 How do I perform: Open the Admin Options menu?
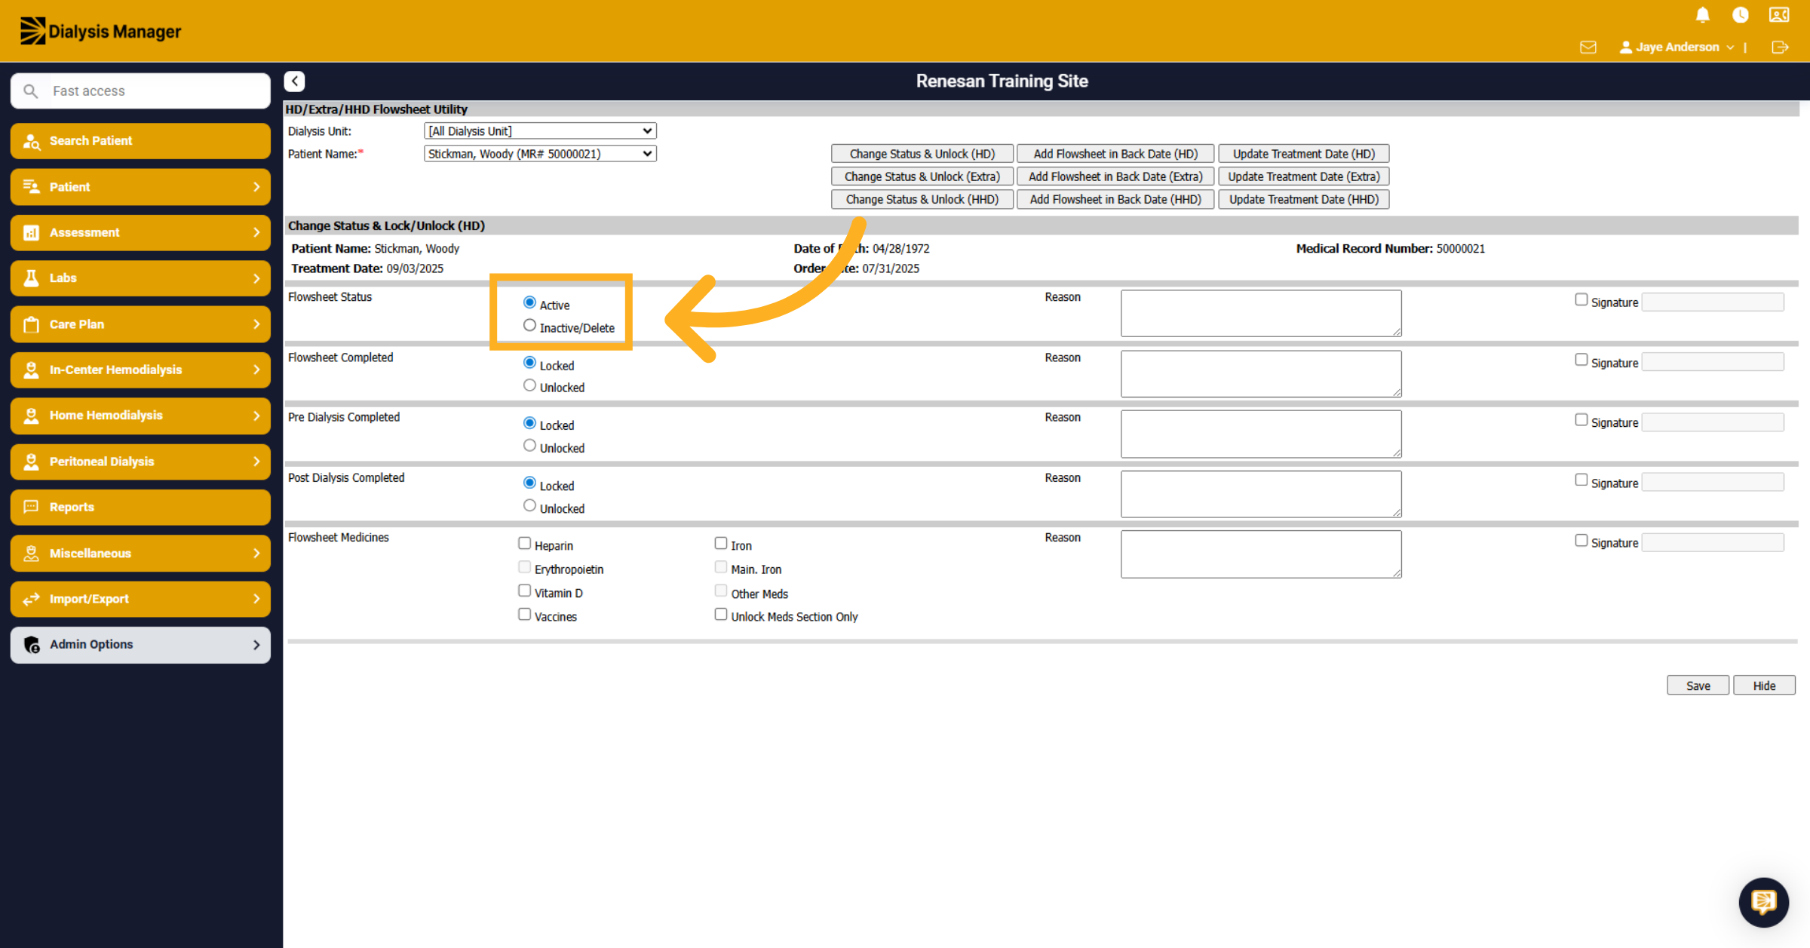140,645
